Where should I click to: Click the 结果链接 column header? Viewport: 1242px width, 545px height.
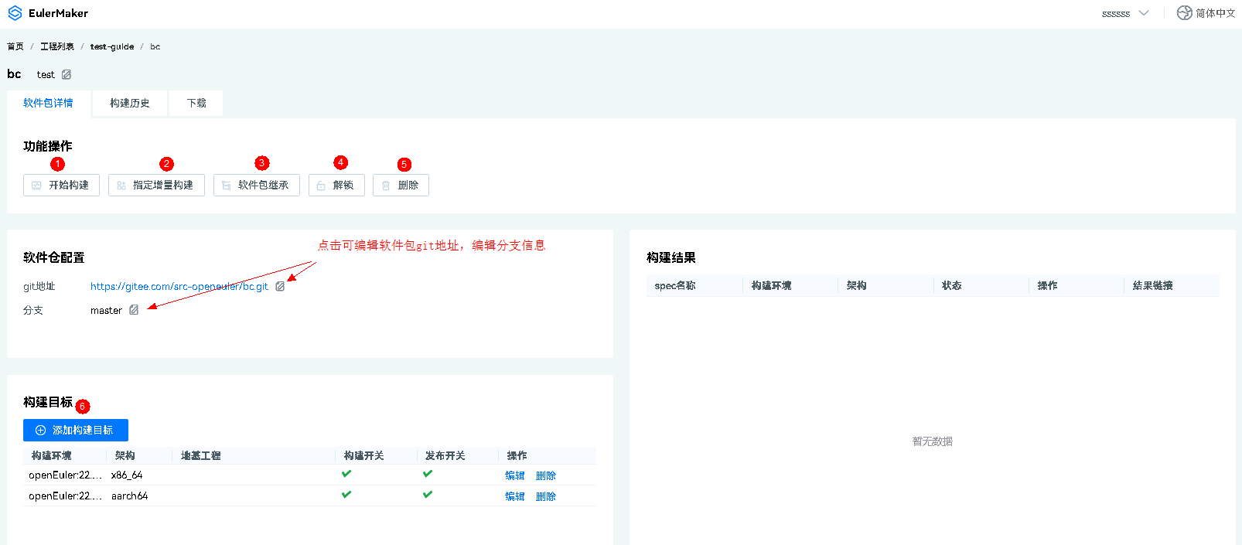[1153, 286]
